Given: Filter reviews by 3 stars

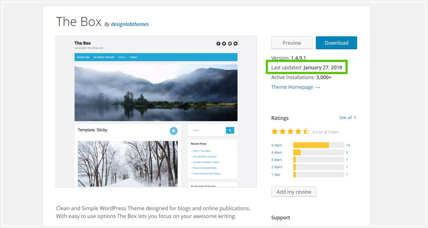Looking at the screenshot, I should (276, 160).
